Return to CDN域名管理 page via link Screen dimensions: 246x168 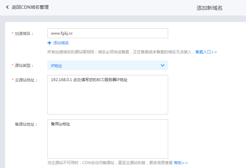click(x=30, y=7)
